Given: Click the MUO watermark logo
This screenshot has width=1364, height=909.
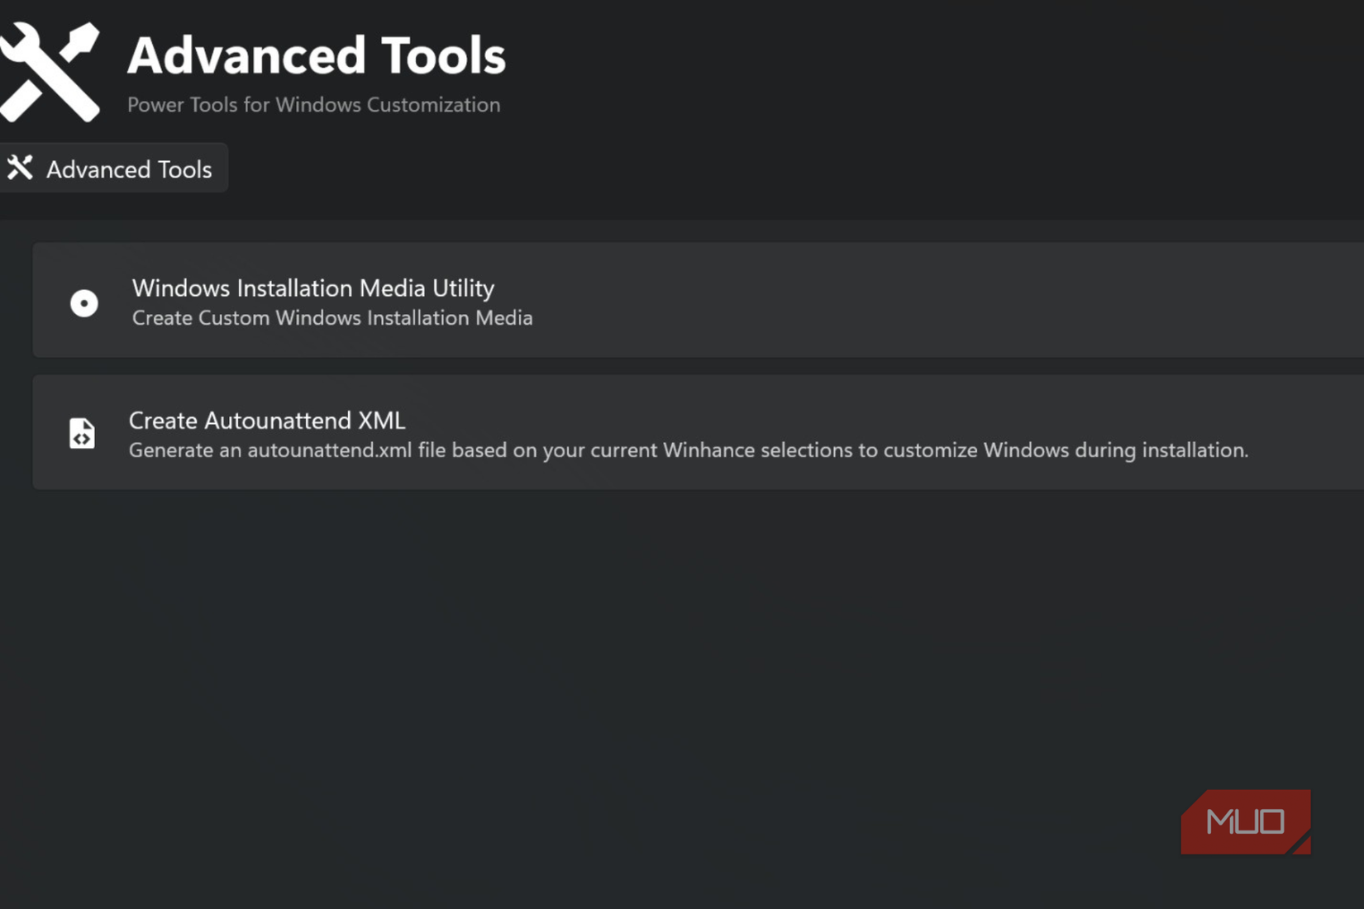Looking at the screenshot, I should pos(1245,821).
